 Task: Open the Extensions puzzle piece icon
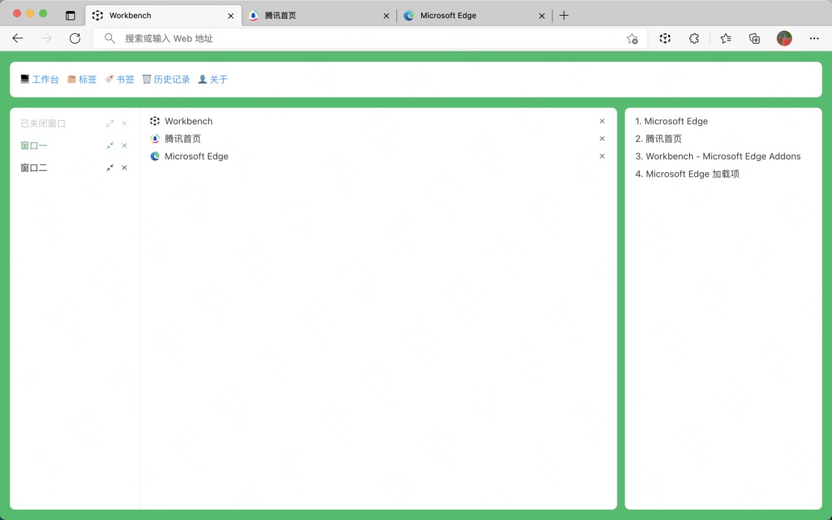(694, 38)
